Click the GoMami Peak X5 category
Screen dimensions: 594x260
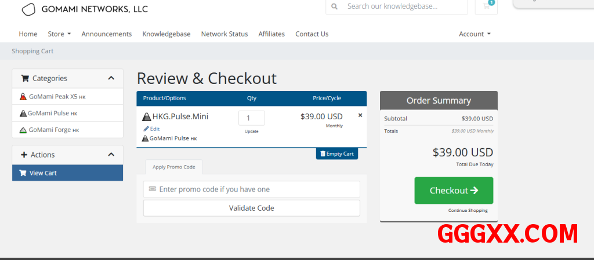click(57, 97)
